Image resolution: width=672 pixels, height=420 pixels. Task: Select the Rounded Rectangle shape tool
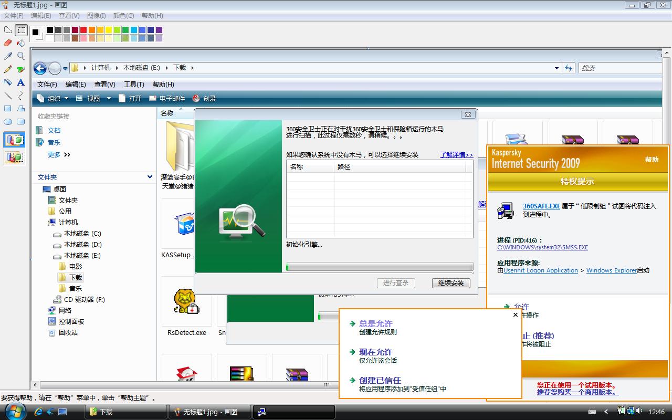[x=21, y=122]
